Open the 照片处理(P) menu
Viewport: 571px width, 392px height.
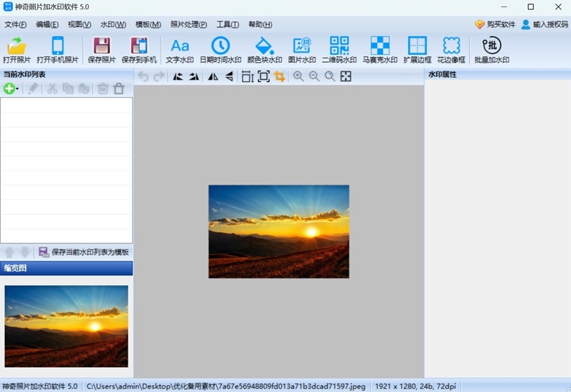pos(188,24)
